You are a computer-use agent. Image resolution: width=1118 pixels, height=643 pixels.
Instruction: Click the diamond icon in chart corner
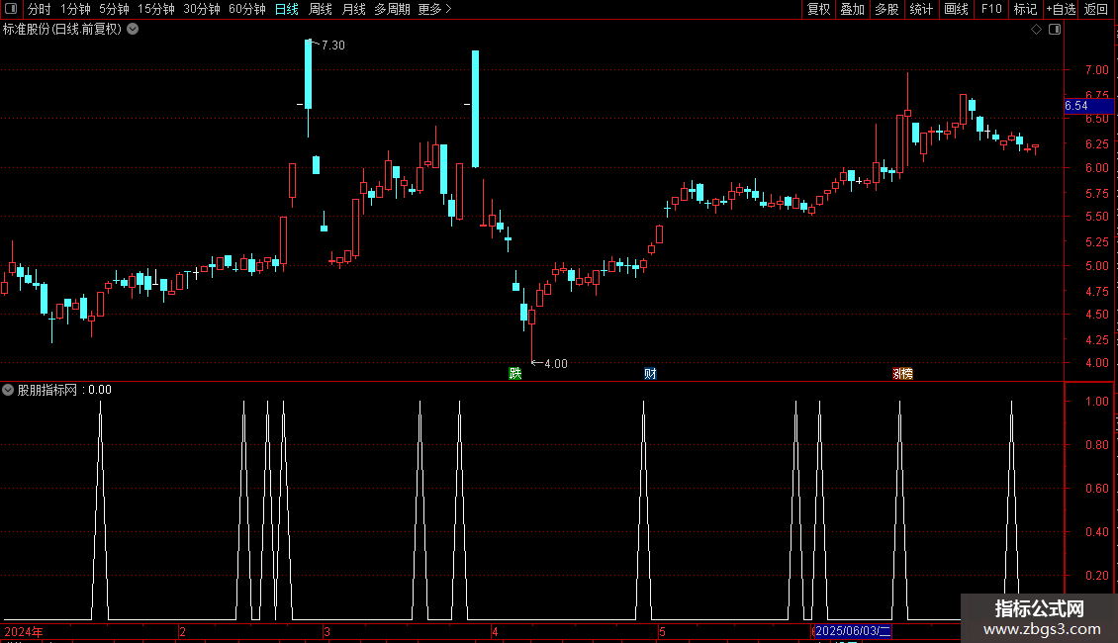[x=1037, y=30]
